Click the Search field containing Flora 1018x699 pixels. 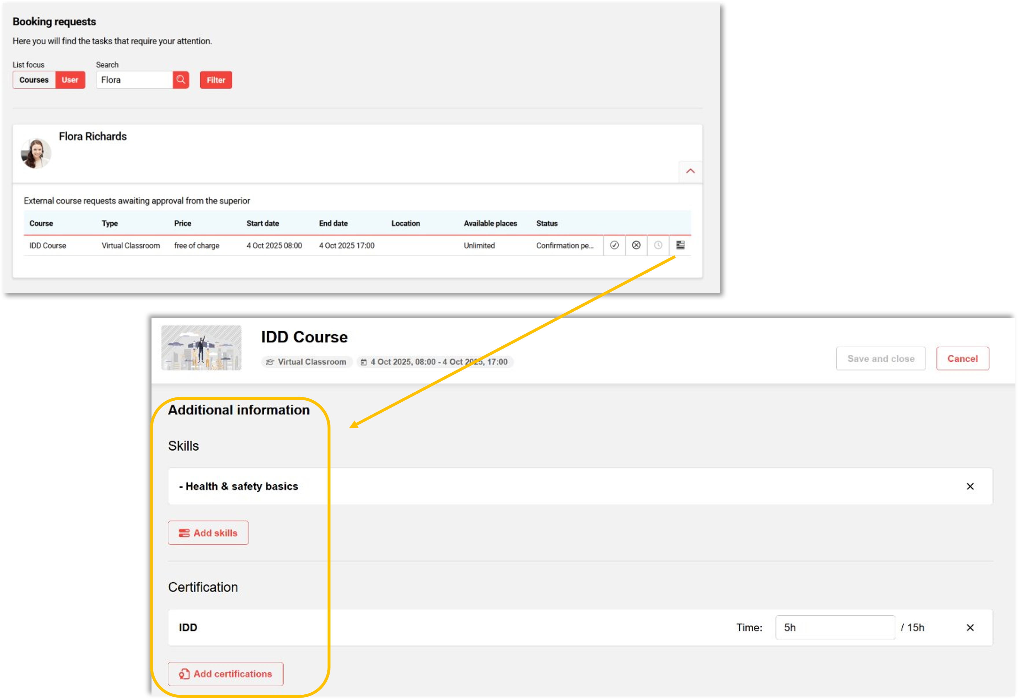(x=134, y=80)
